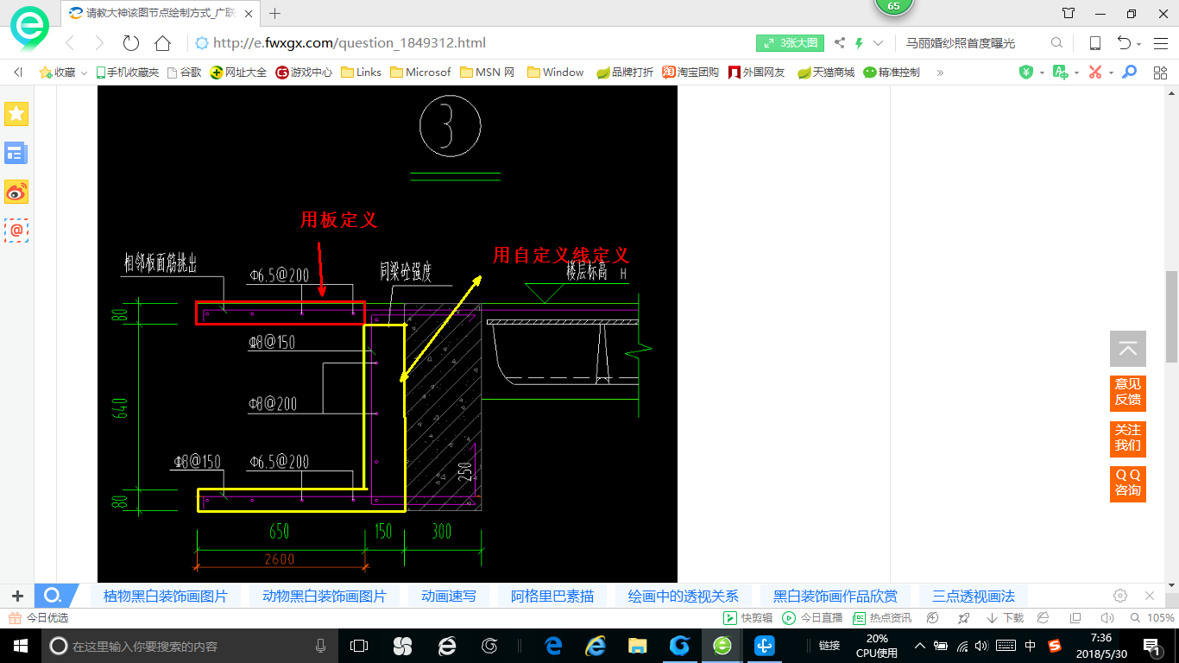
Task: Click the 3张大图 button
Action: click(x=791, y=43)
